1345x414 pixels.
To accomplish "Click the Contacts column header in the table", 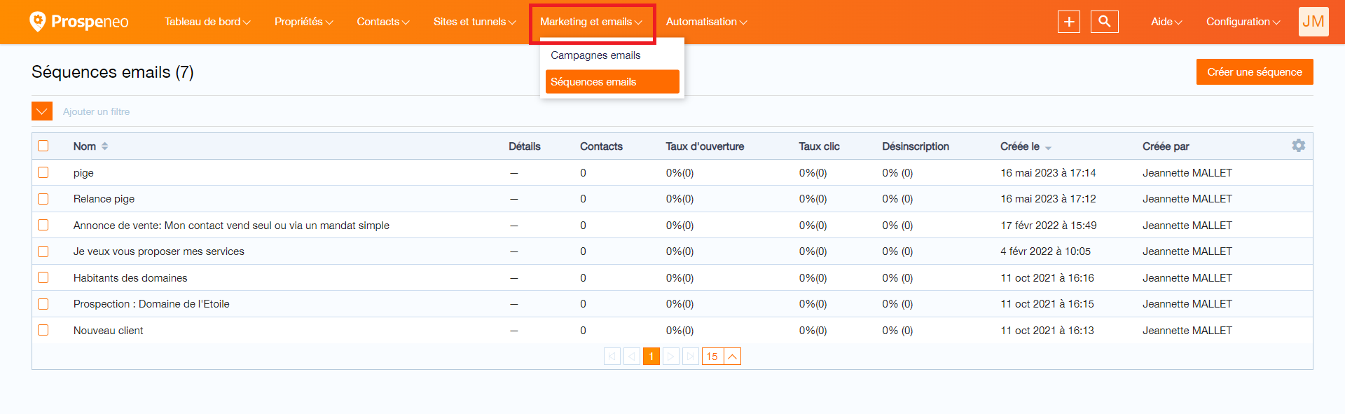I will click(x=601, y=146).
